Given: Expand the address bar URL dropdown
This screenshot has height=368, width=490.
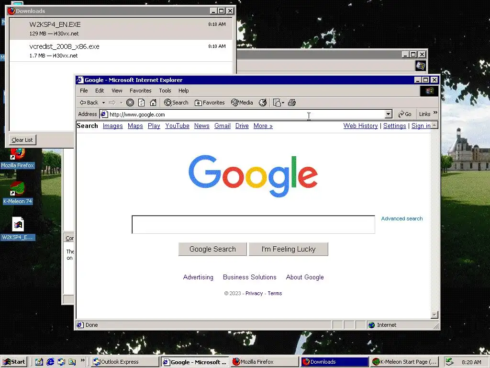Looking at the screenshot, I should [x=389, y=114].
